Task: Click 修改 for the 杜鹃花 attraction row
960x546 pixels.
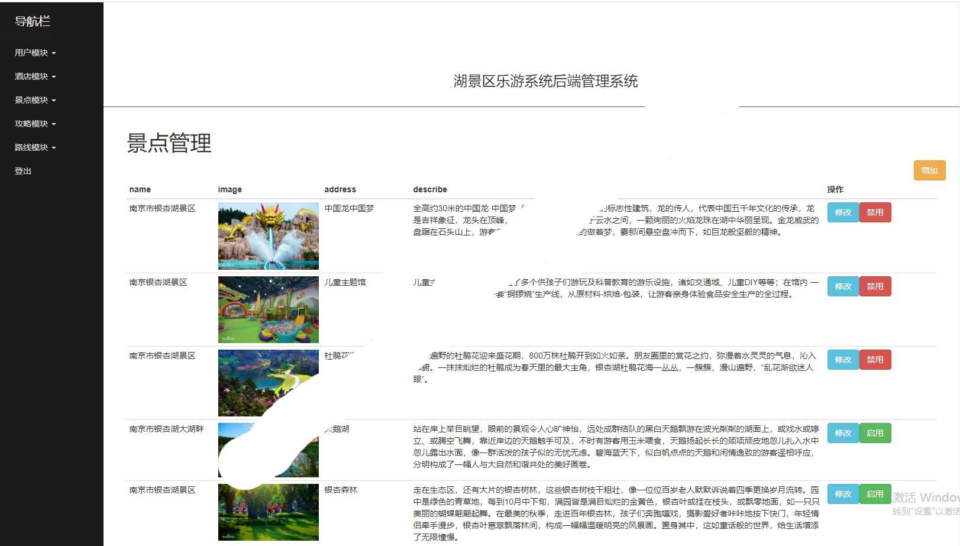Action: [x=843, y=360]
